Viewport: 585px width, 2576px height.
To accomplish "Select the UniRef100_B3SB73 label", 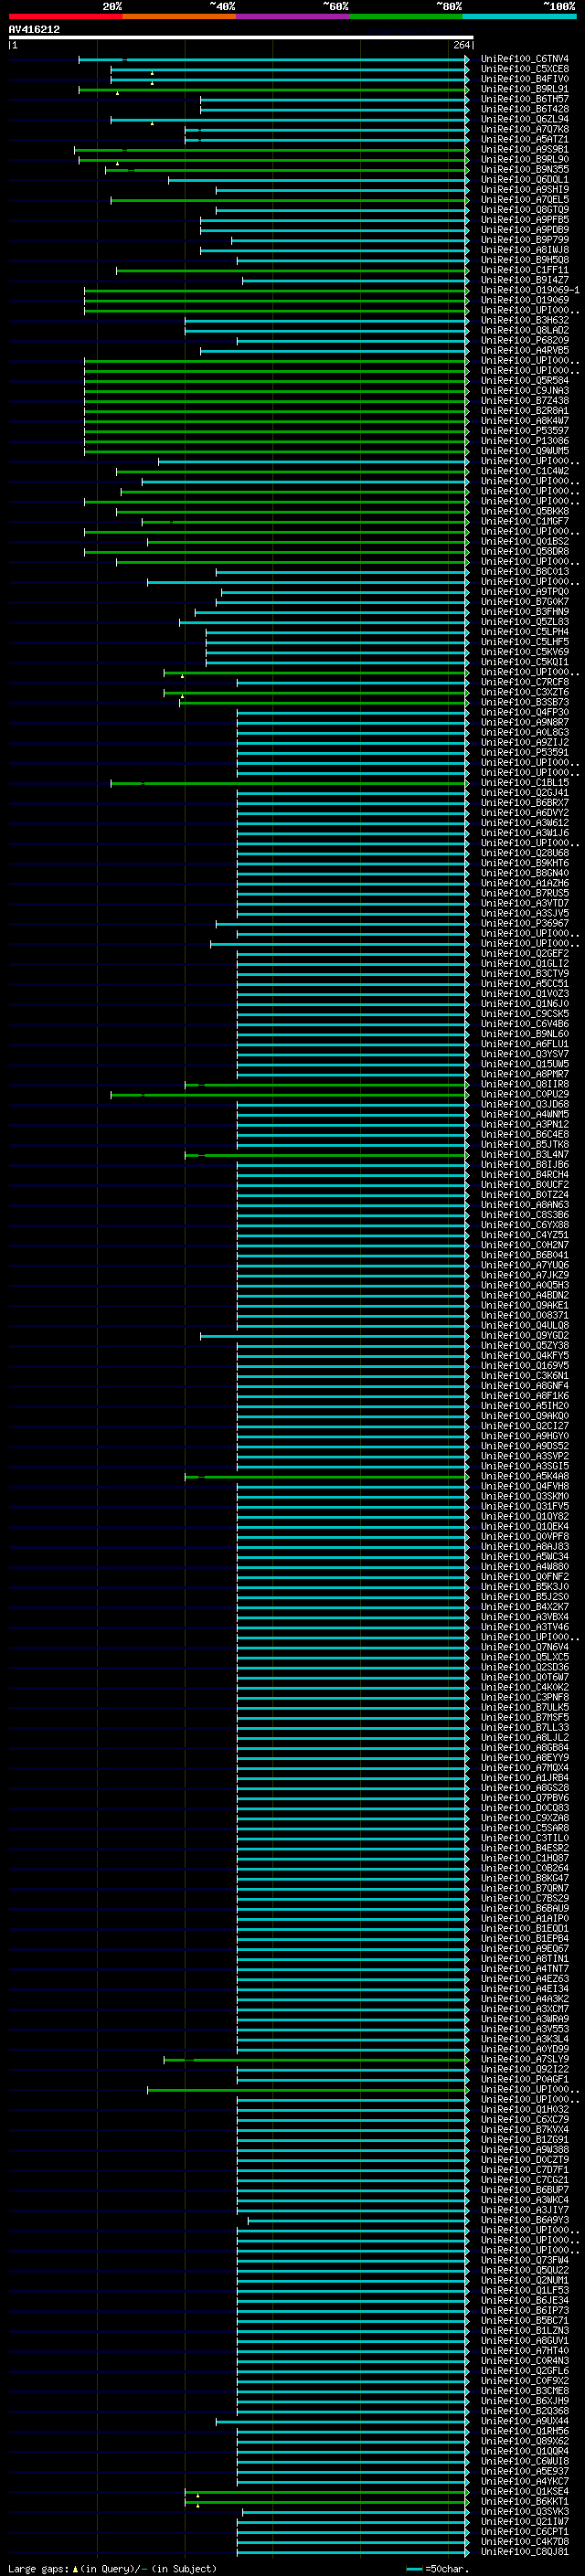I will [x=524, y=702].
